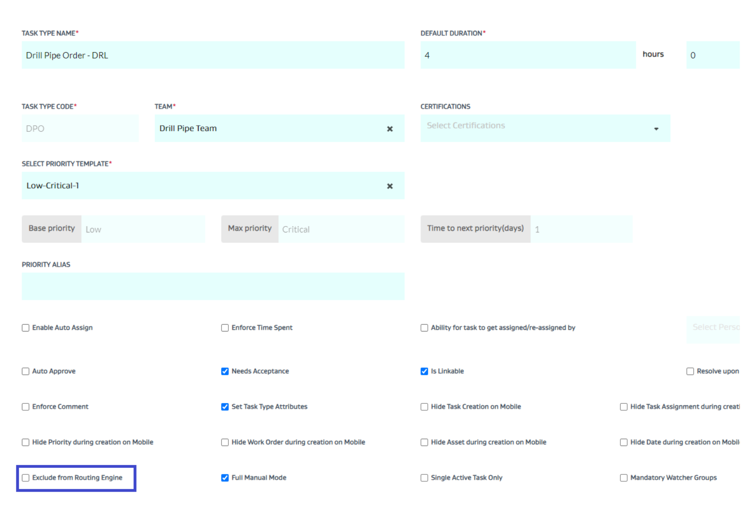747x520 pixels.
Task: Tick Mandatory Watcher Groups checkbox
Action: coord(623,478)
